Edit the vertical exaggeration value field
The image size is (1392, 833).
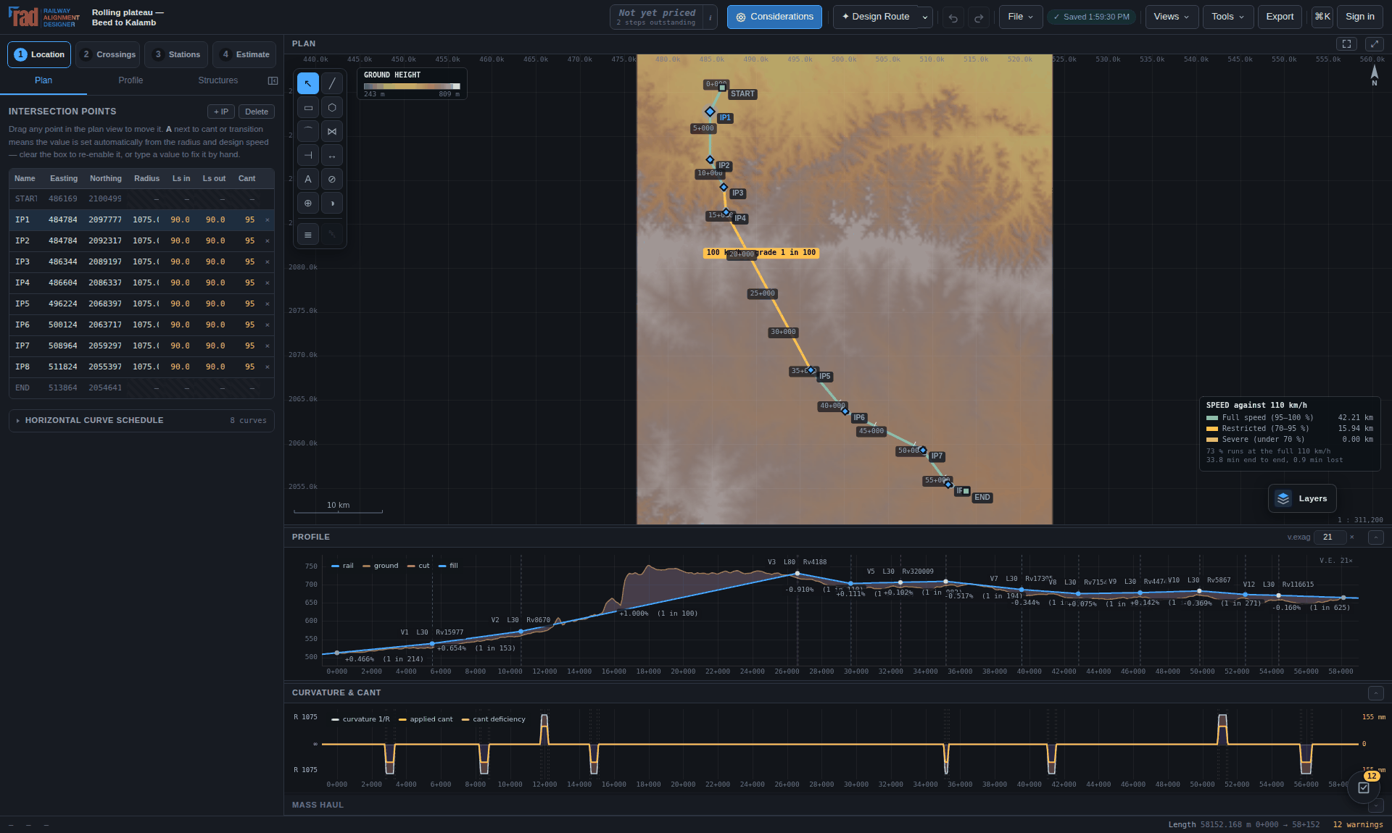[x=1331, y=537]
